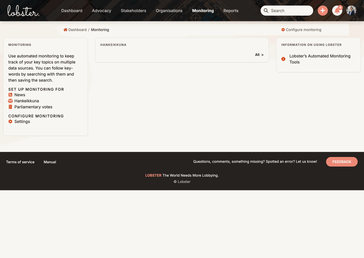Open monitoring Settings link
Screen dimensions: 364x258
click(22, 122)
